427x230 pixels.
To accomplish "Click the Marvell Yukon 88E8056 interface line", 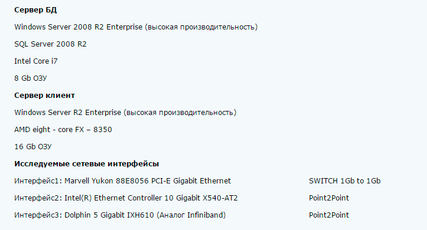I will [x=122, y=181].
